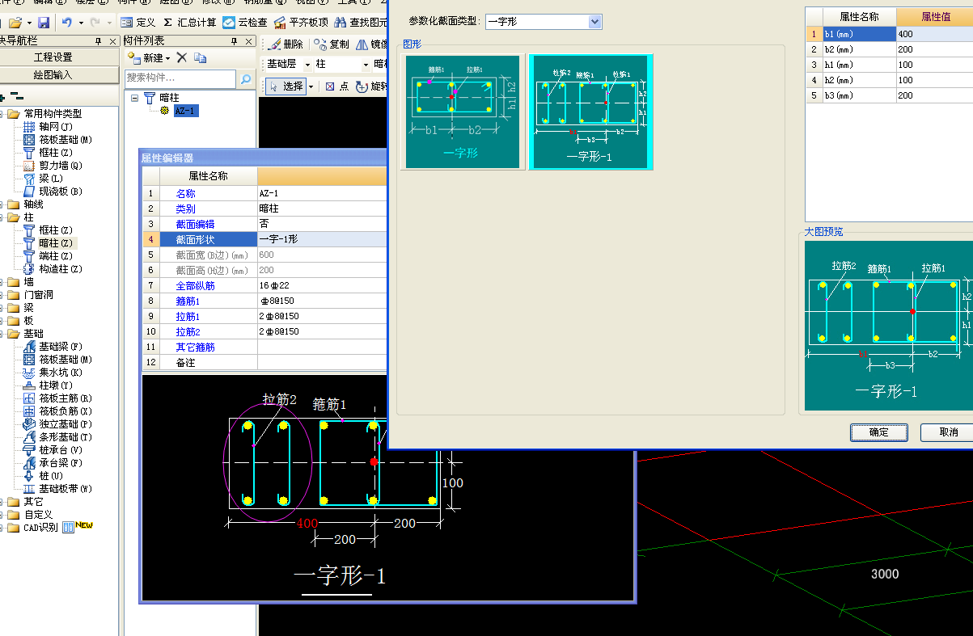Open the dropdown arrow beside Open folder
This screenshot has width=973, height=636.
coord(29,23)
